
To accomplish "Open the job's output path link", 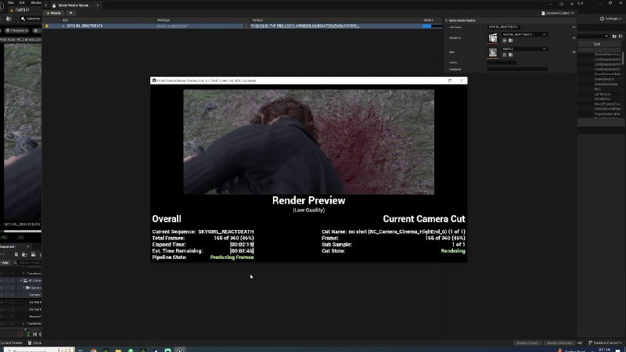I will (x=305, y=26).
